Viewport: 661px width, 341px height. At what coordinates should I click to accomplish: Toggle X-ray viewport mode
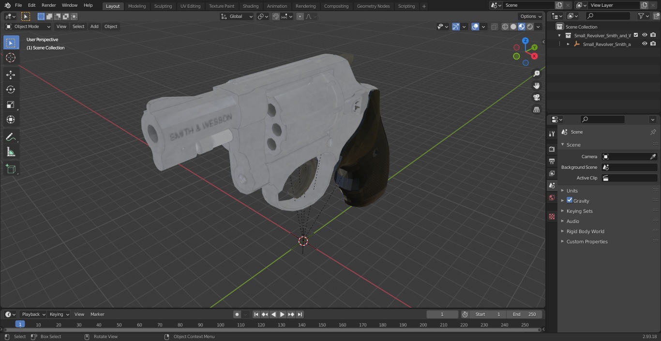coord(494,27)
